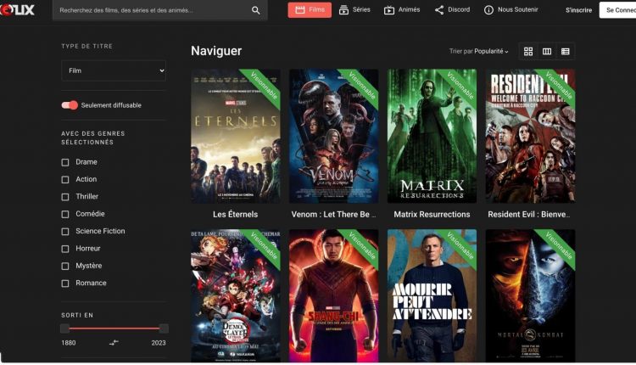Click the Venom : Let There Be title
The height and width of the screenshot is (365, 636).
333,215
